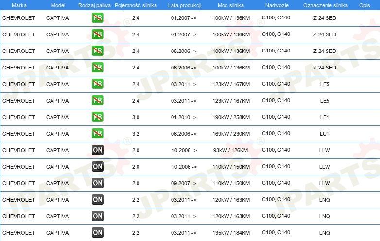The height and width of the screenshot is (241, 380).
Task: Select the ON icon in the 10.2006 110kW row
Action: (x=97, y=166)
